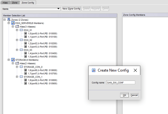
Task: Click the ESXI_03 alias icon
Action: tap(21, 50)
